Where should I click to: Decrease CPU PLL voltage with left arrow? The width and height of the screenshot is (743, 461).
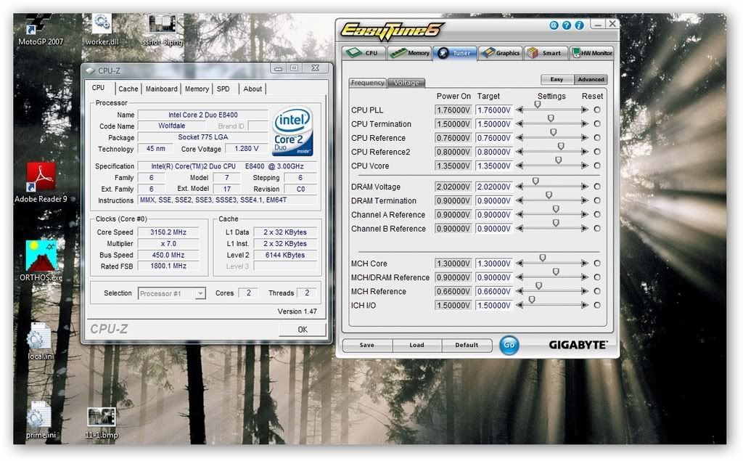520,110
